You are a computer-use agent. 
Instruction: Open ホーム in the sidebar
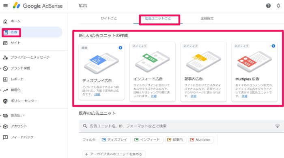pyautogui.click(x=15, y=21)
